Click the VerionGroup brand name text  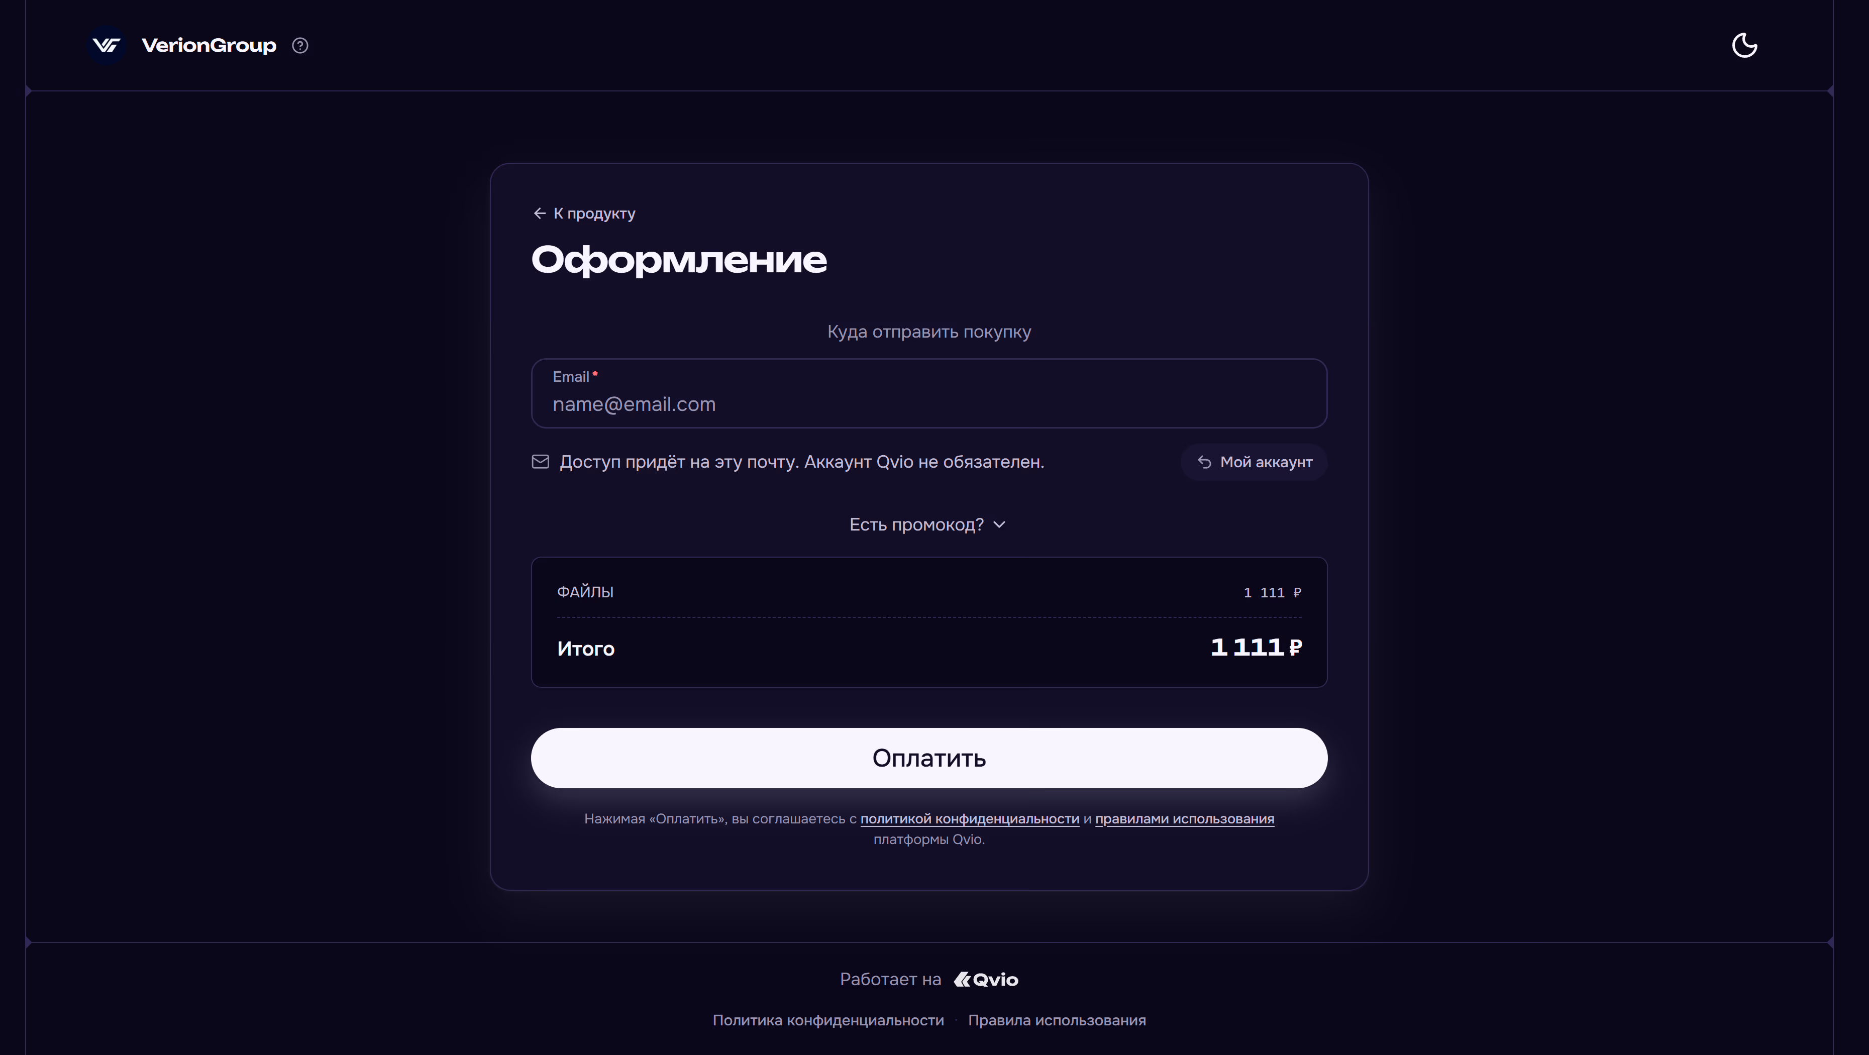pos(209,46)
